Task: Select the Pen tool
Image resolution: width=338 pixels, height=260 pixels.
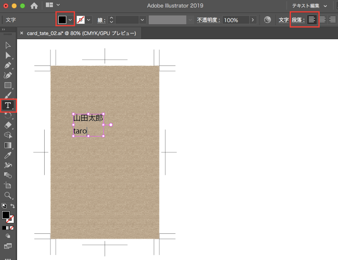Action: pyautogui.click(x=8, y=65)
